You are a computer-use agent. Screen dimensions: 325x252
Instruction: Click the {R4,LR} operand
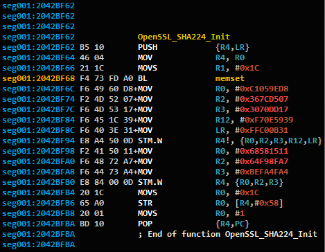pyautogui.click(x=232, y=47)
